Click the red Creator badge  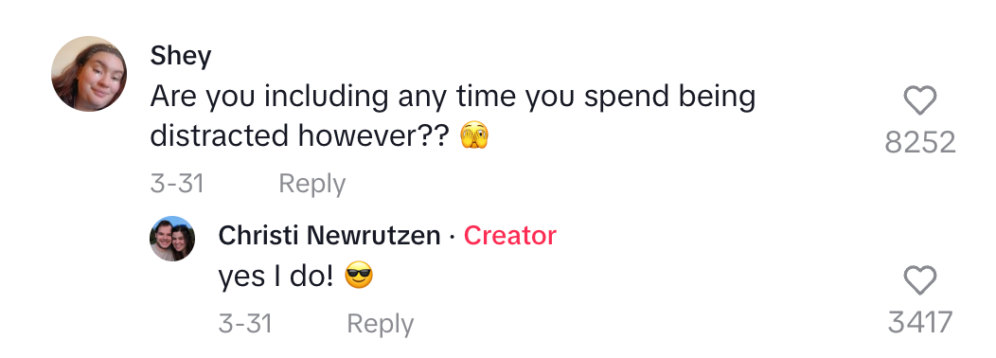point(509,236)
